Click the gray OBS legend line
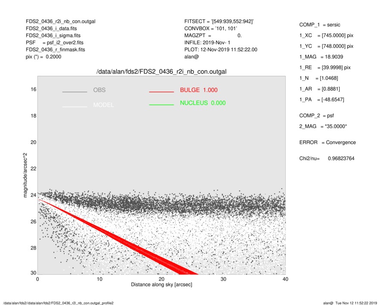Viewport: 381px width, 305px height. click(74, 92)
